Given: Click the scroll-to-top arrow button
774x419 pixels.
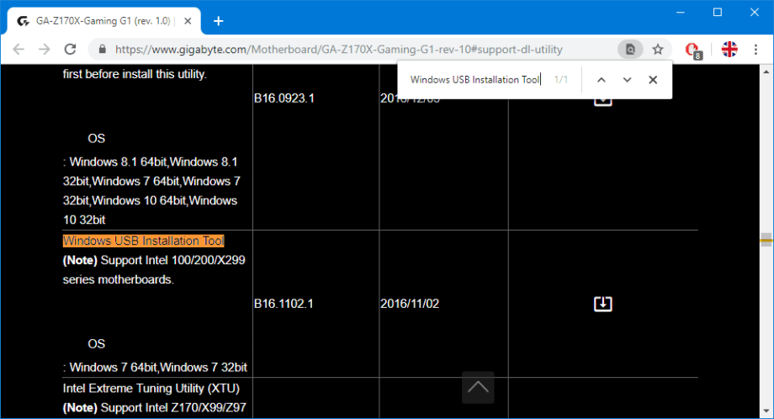Looking at the screenshot, I should tap(478, 387).
